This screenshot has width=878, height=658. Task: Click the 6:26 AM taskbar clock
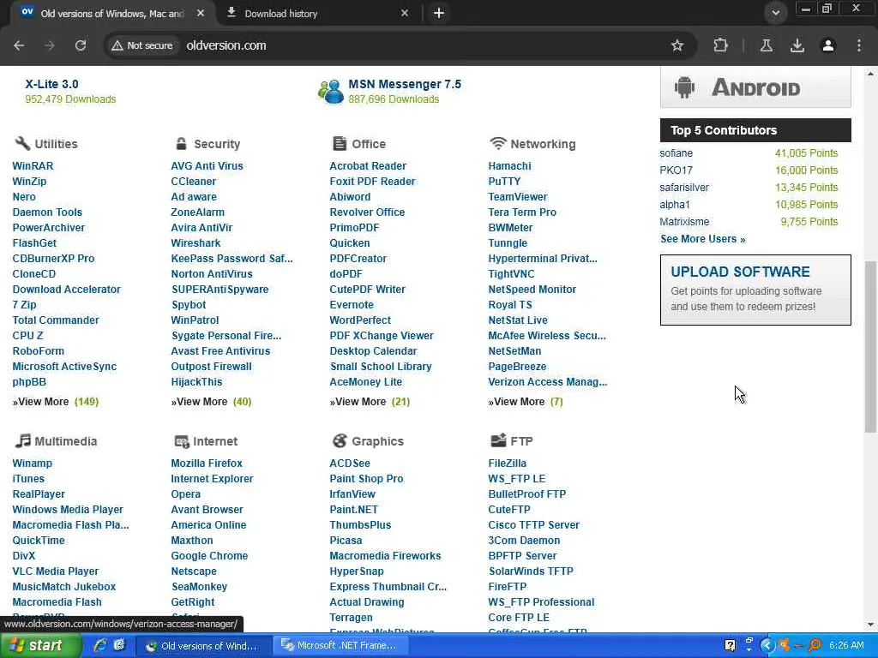tap(846, 645)
